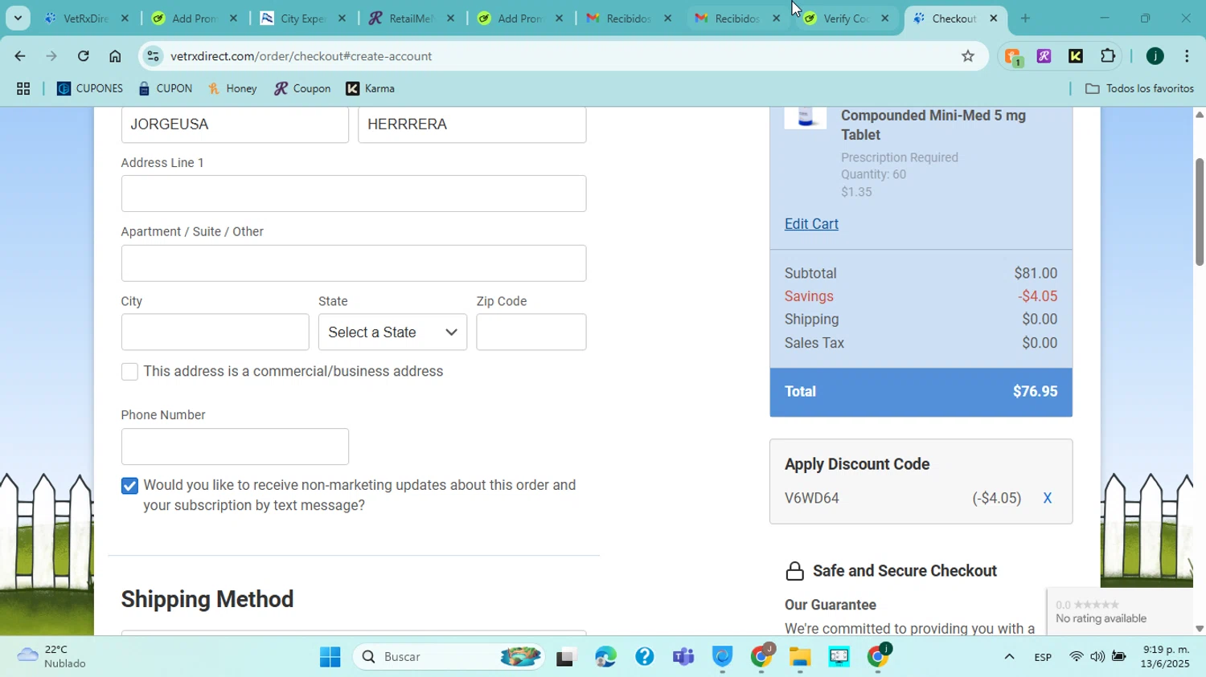This screenshot has width=1206, height=677.
Task: Open the Karma extension icon in toolbar
Action: pos(1076,56)
